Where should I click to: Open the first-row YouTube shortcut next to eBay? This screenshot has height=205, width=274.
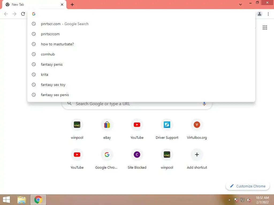coord(137,129)
